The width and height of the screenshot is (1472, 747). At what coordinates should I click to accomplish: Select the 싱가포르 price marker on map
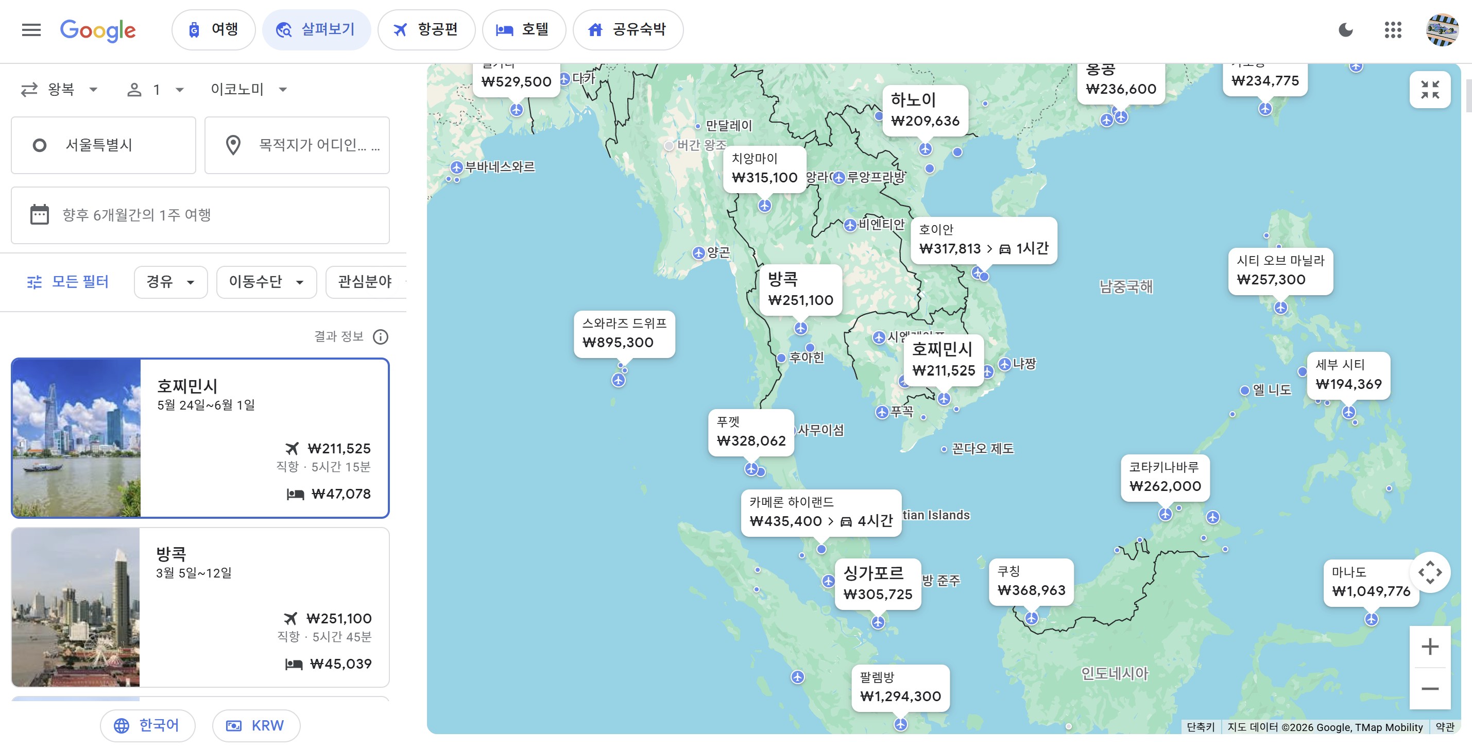pyautogui.click(x=877, y=584)
